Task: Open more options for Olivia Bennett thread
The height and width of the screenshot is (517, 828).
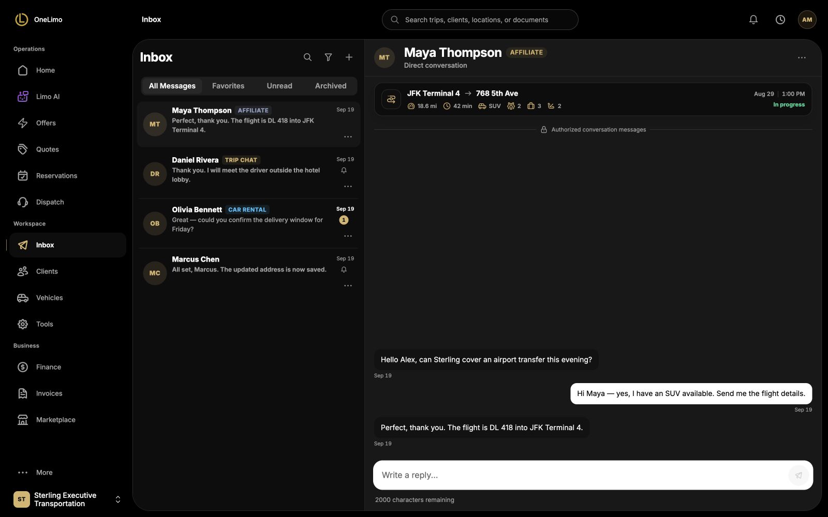Action: coord(348,236)
